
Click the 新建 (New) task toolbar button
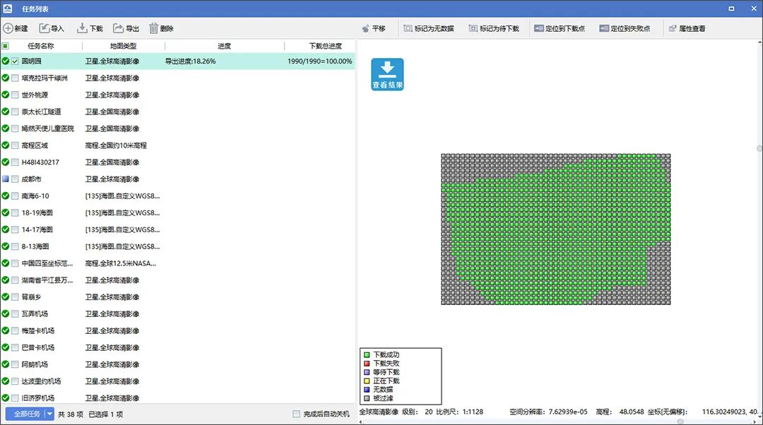click(16, 28)
